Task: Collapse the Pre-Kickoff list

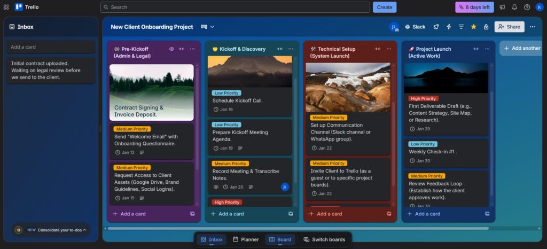Action: pyautogui.click(x=182, y=49)
